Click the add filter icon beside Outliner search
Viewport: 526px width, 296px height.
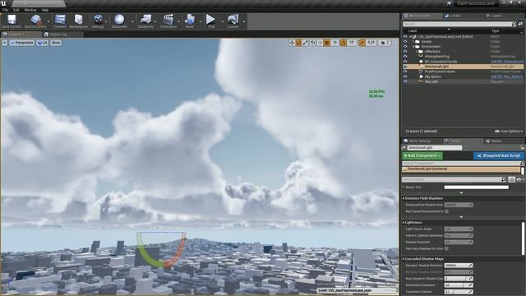(x=520, y=24)
